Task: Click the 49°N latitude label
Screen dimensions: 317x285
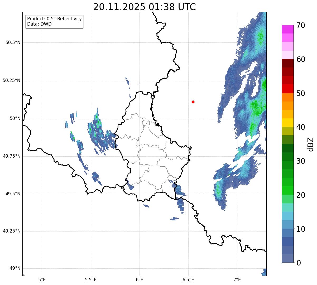Action: coord(15,268)
